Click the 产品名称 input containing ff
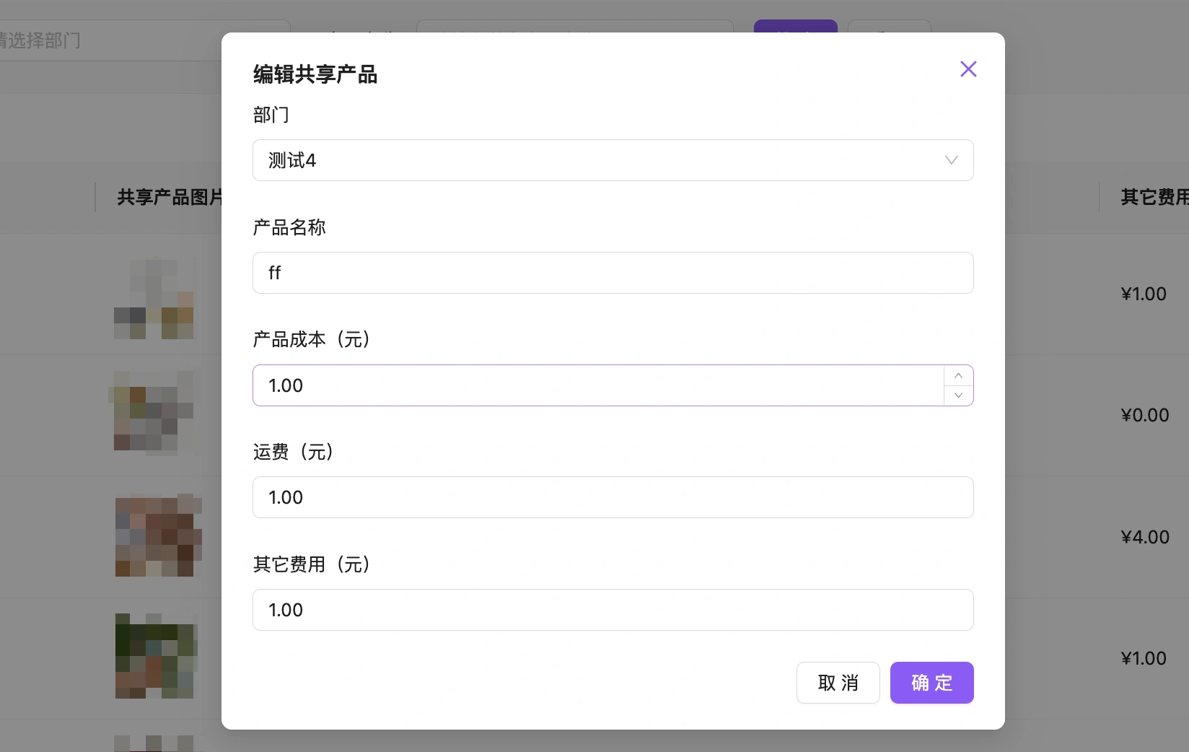This screenshot has width=1189, height=752. [x=613, y=273]
